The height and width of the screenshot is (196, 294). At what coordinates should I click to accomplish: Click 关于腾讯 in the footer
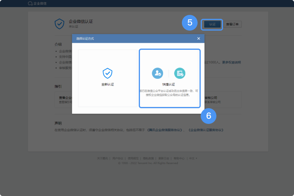pyautogui.click(x=102, y=158)
